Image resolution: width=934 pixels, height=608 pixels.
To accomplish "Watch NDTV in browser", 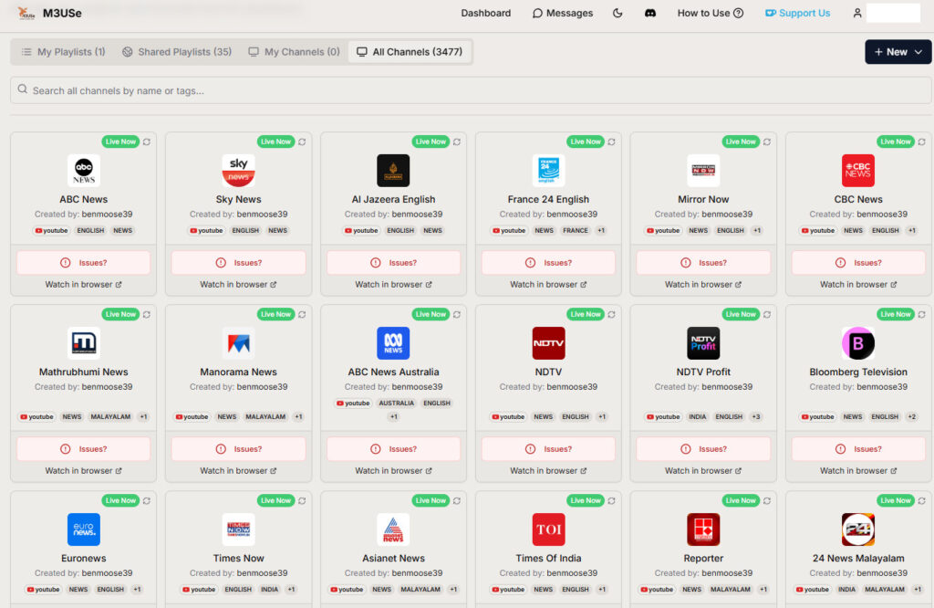I will pos(548,471).
